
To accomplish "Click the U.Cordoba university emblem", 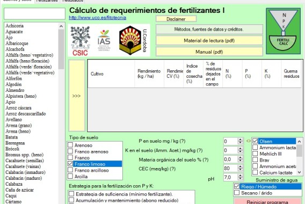I will [x=133, y=40].
